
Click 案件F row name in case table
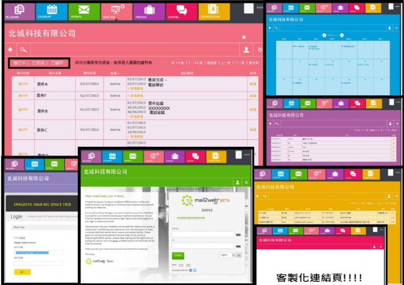click(x=41, y=95)
